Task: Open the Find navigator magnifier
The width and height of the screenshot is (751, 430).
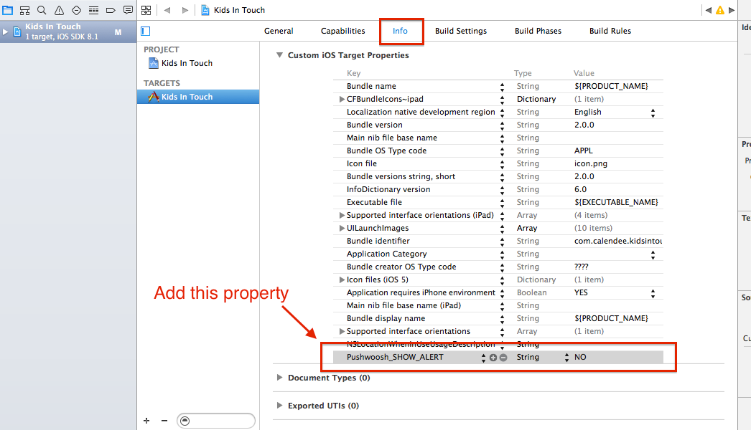Action: 42,10
